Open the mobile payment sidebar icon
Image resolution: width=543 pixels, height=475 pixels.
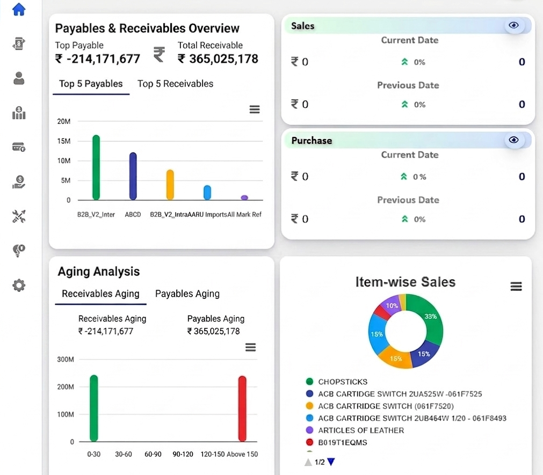19,43
